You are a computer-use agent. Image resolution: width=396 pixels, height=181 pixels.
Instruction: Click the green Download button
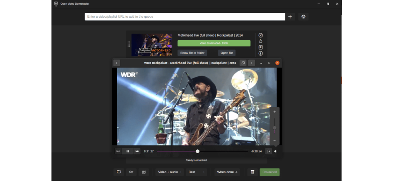pos(270,172)
